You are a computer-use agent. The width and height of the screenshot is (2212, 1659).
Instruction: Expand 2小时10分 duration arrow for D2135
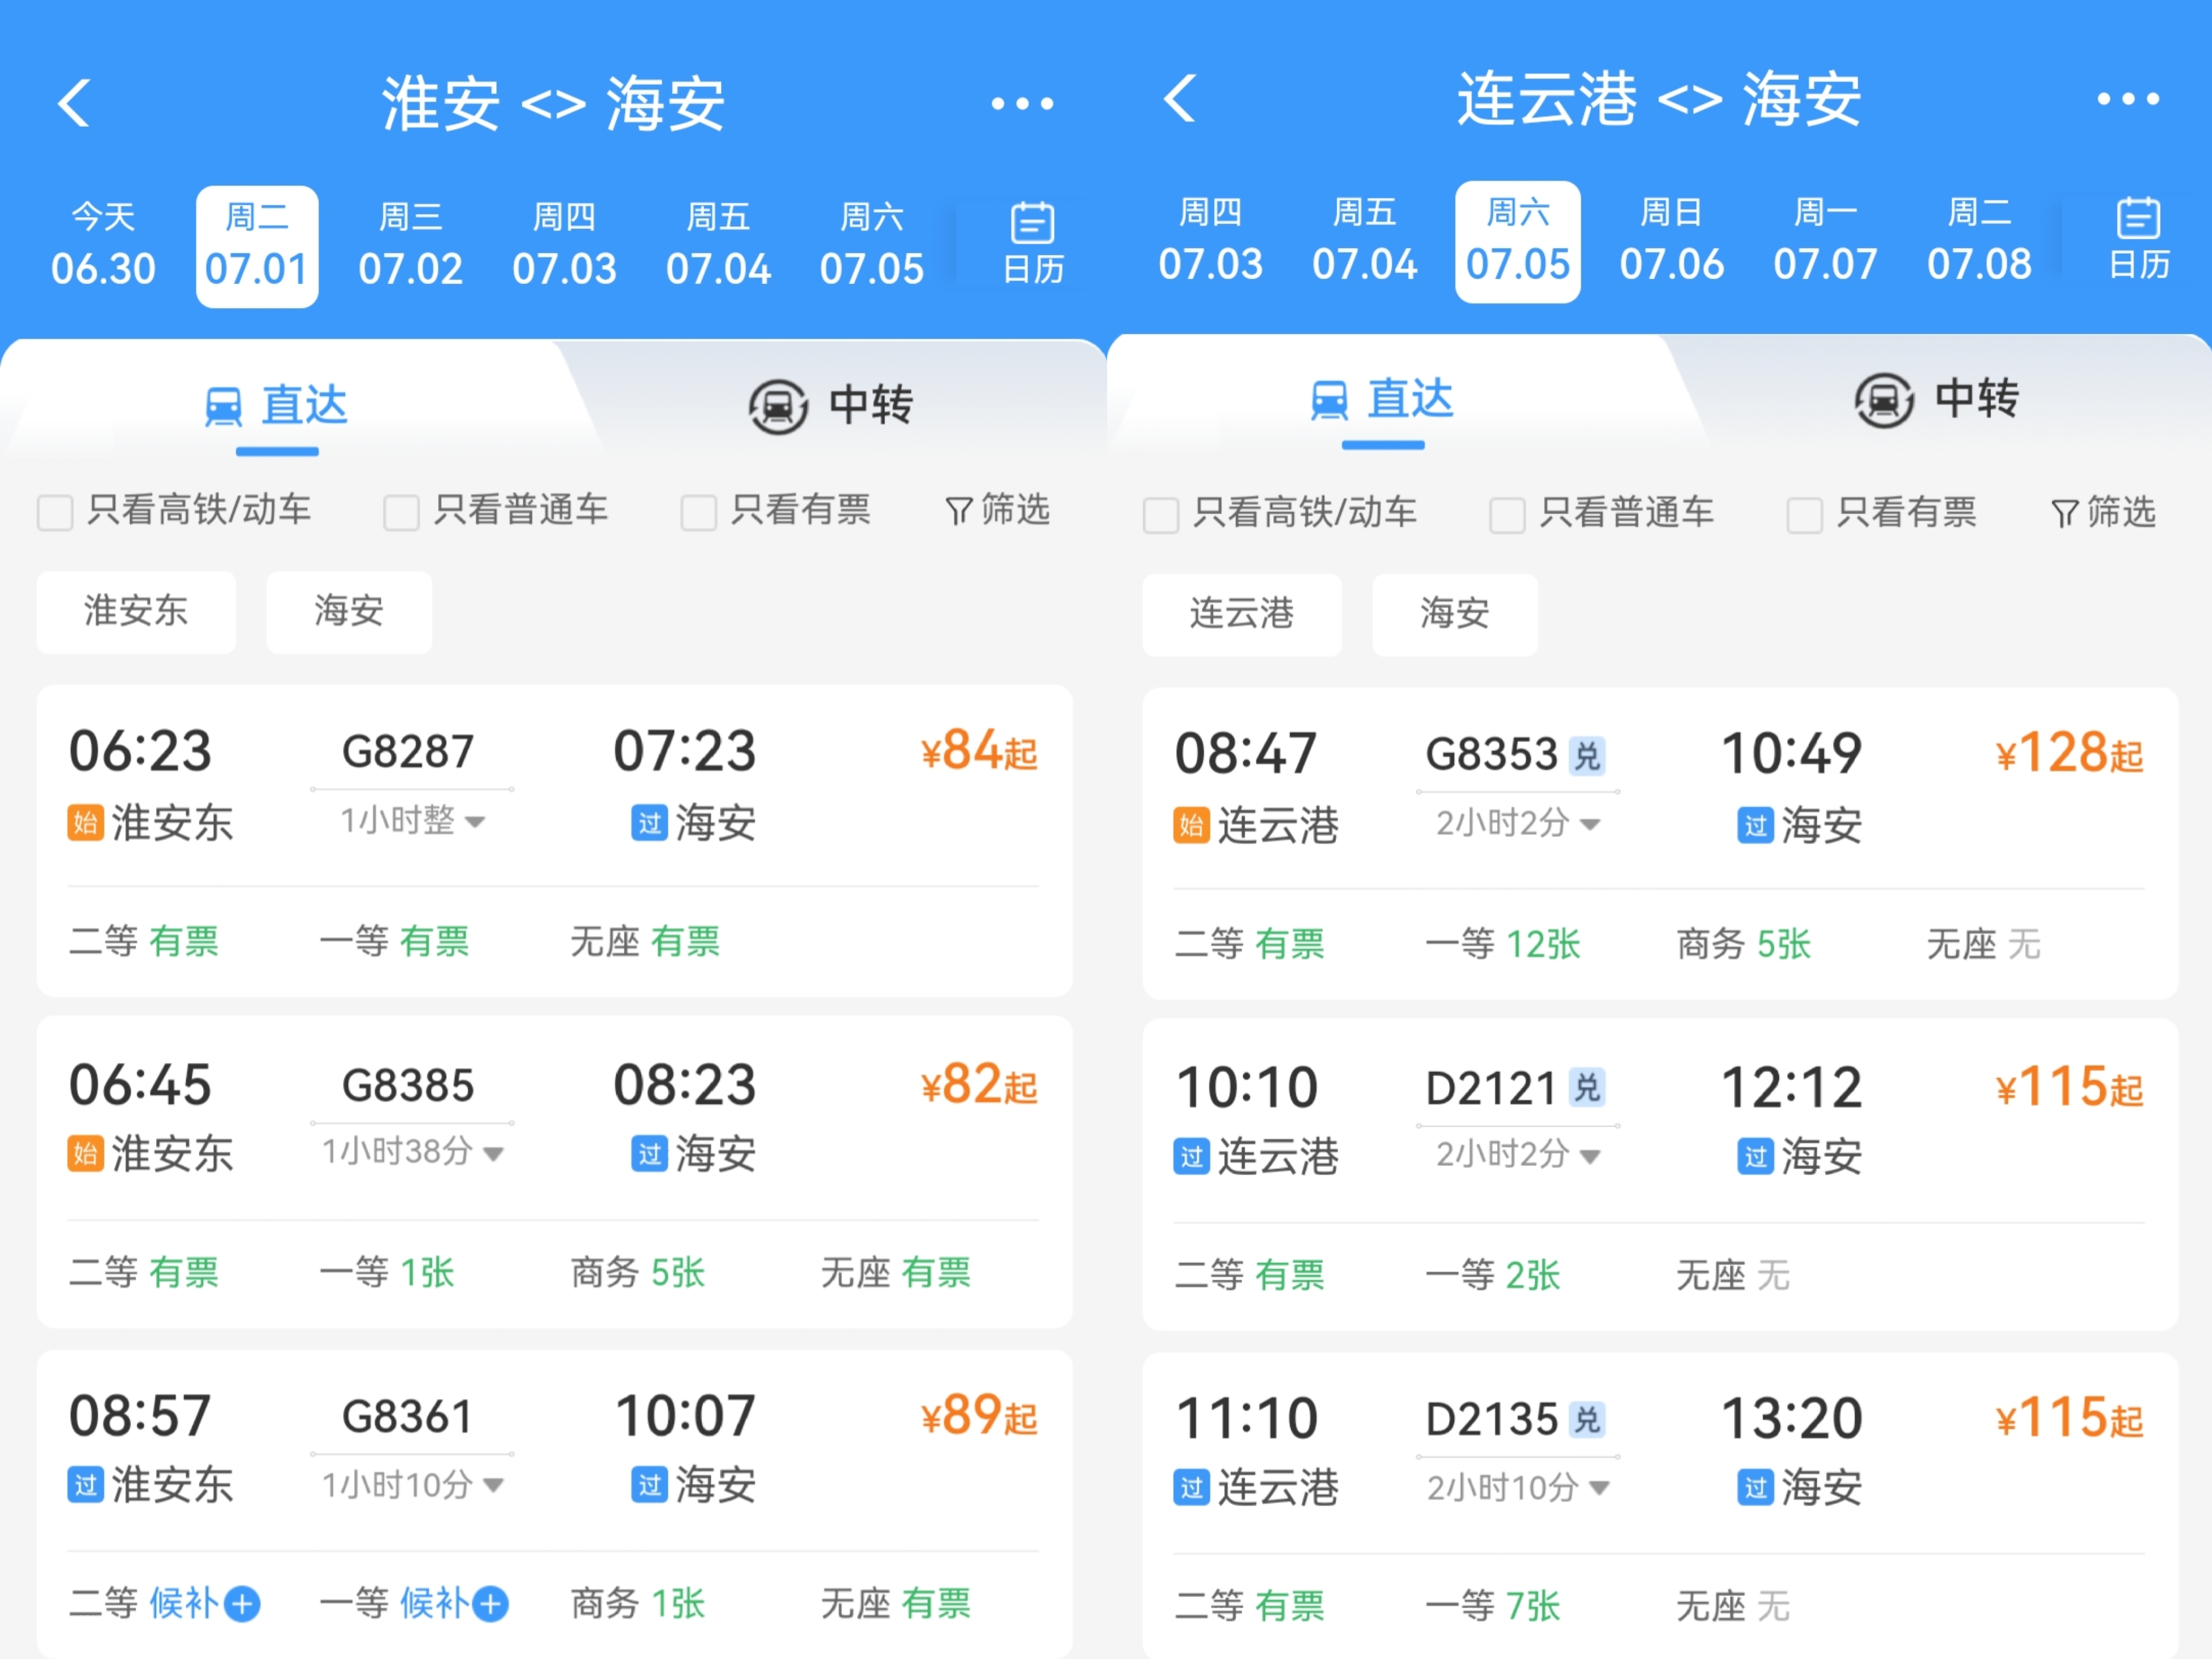coord(1599,1488)
